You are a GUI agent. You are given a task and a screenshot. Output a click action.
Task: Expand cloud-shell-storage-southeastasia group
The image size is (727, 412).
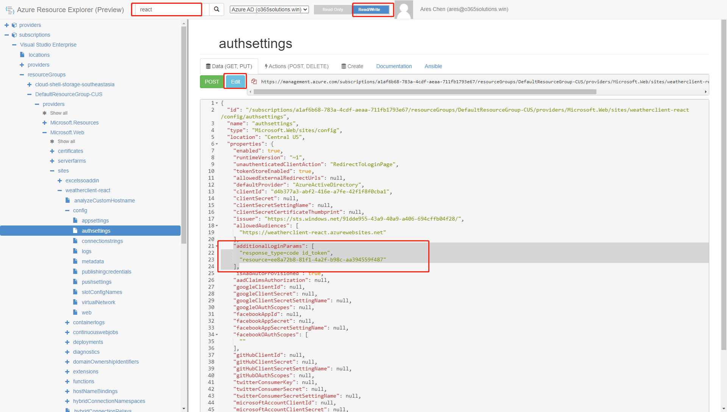(29, 84)
